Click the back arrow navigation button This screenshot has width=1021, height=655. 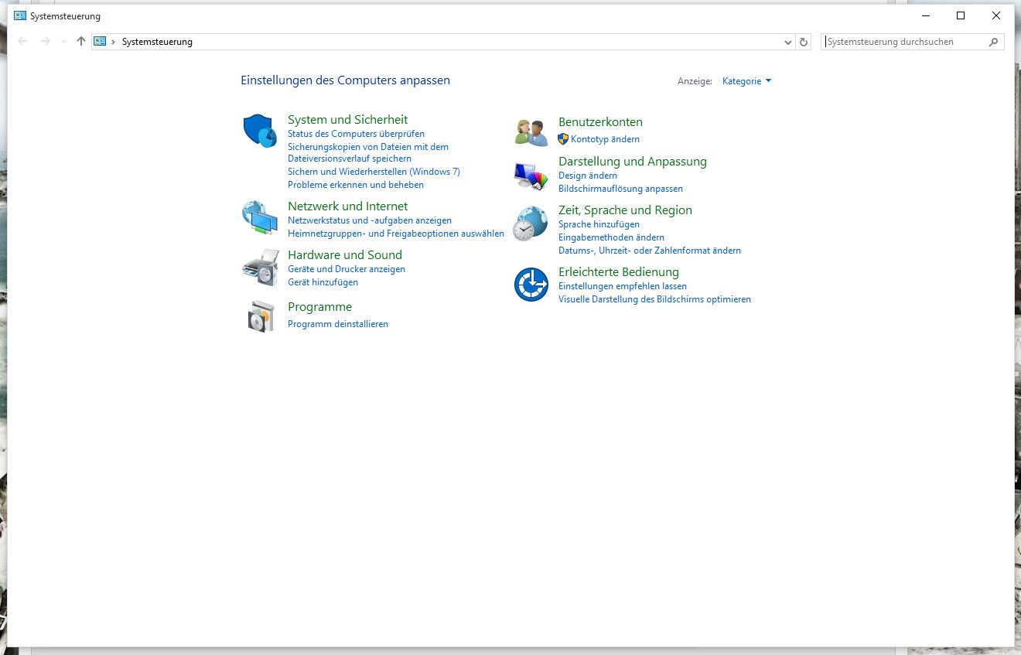pyautogui.click(x=23, y=42)
